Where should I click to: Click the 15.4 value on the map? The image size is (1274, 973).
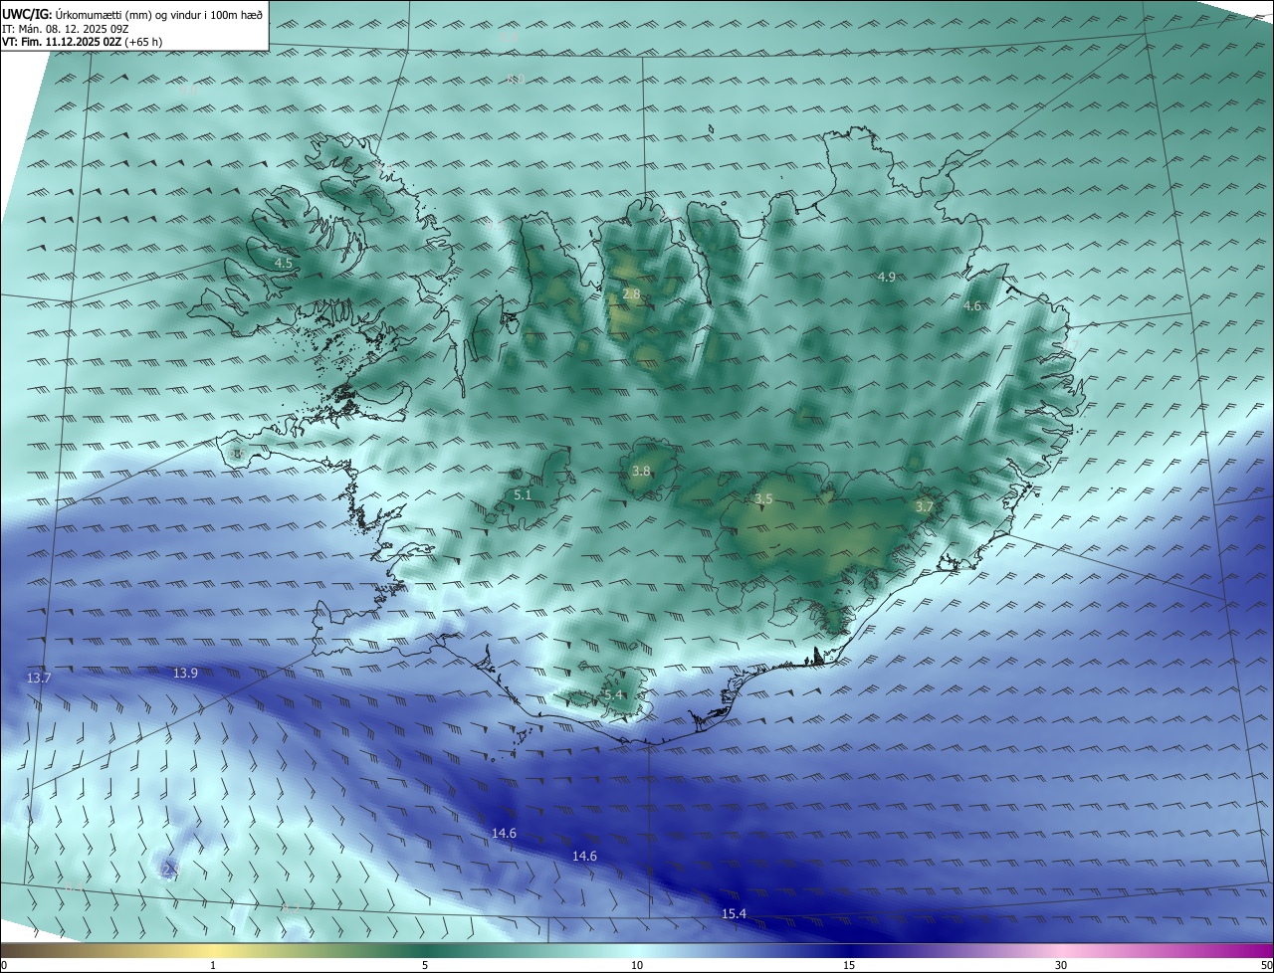coord(734,913)
